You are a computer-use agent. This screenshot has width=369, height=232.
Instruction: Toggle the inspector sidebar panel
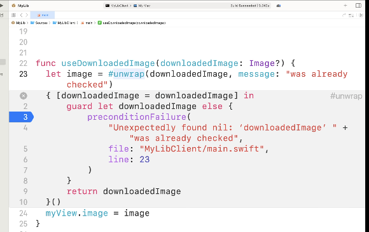click(358, 6)
